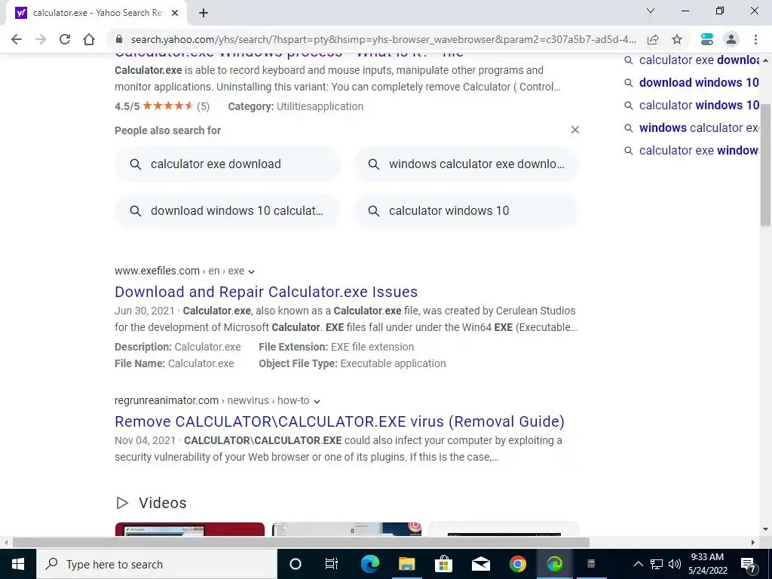Search 'download windows 10 calculat...' suggestion
This screenshot has width=772, height=579.
click(228, 211)
